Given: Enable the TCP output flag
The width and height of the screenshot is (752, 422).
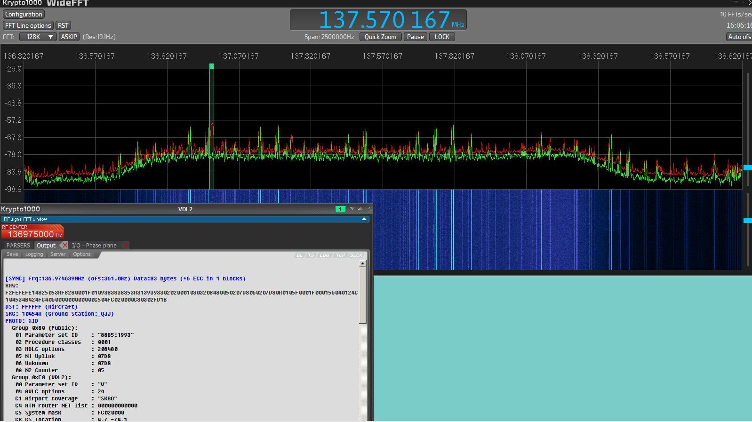Looking at the screenshot, I should [340, 255].
